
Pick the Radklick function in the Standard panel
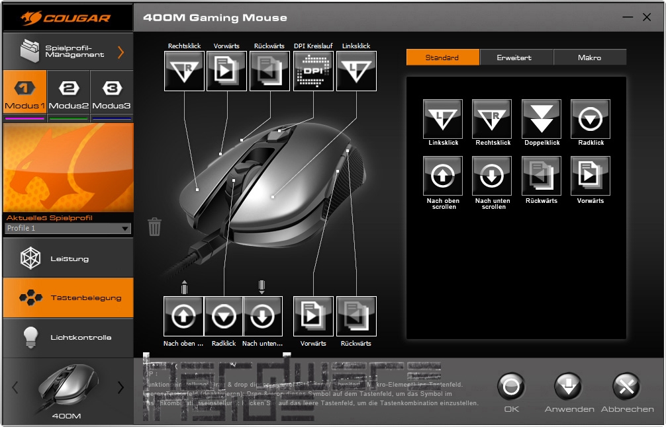[591, 119]
